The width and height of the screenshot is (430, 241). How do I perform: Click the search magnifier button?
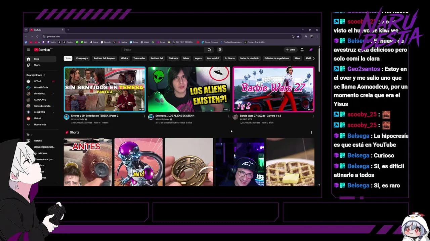[x=209, y=50]
